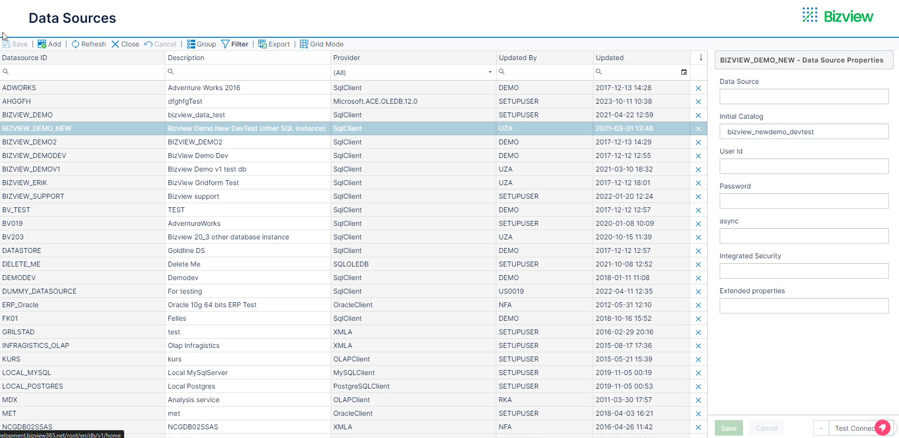Sort by the Updated column header
This screenshot has width=899, height=438.
[x=642, y=58]
